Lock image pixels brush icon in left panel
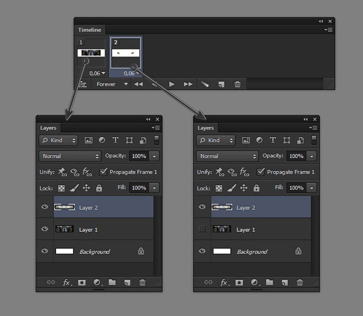 point(74,188)
